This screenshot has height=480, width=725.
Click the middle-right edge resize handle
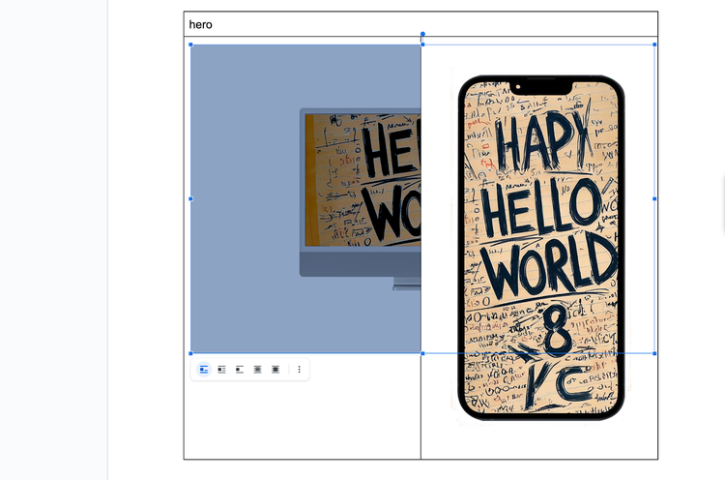[654, 198]
